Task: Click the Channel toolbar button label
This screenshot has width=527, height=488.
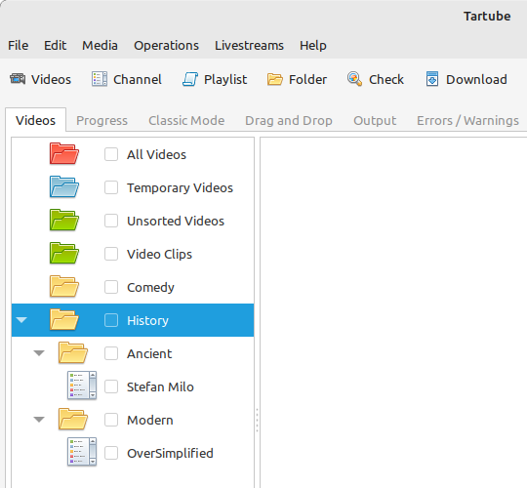Action: (x=138, y=80)
